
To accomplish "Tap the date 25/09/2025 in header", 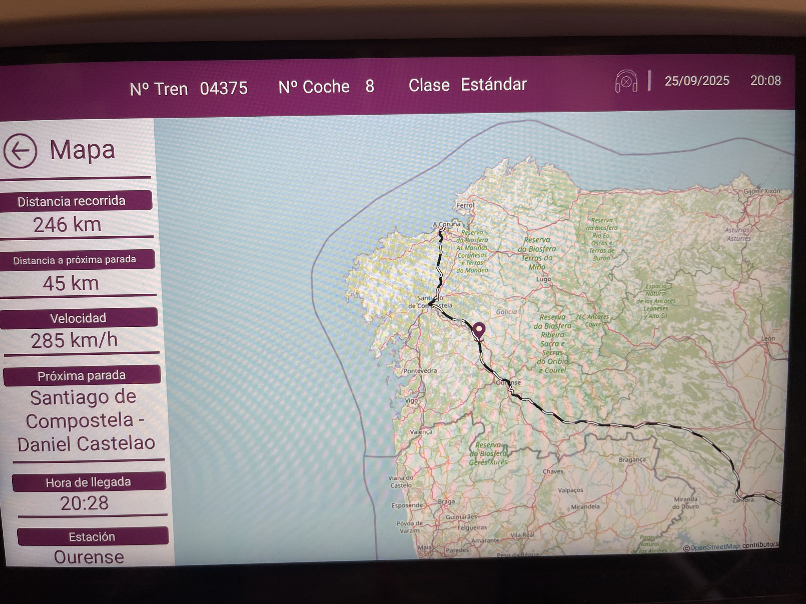I will [x=697, y=81].
